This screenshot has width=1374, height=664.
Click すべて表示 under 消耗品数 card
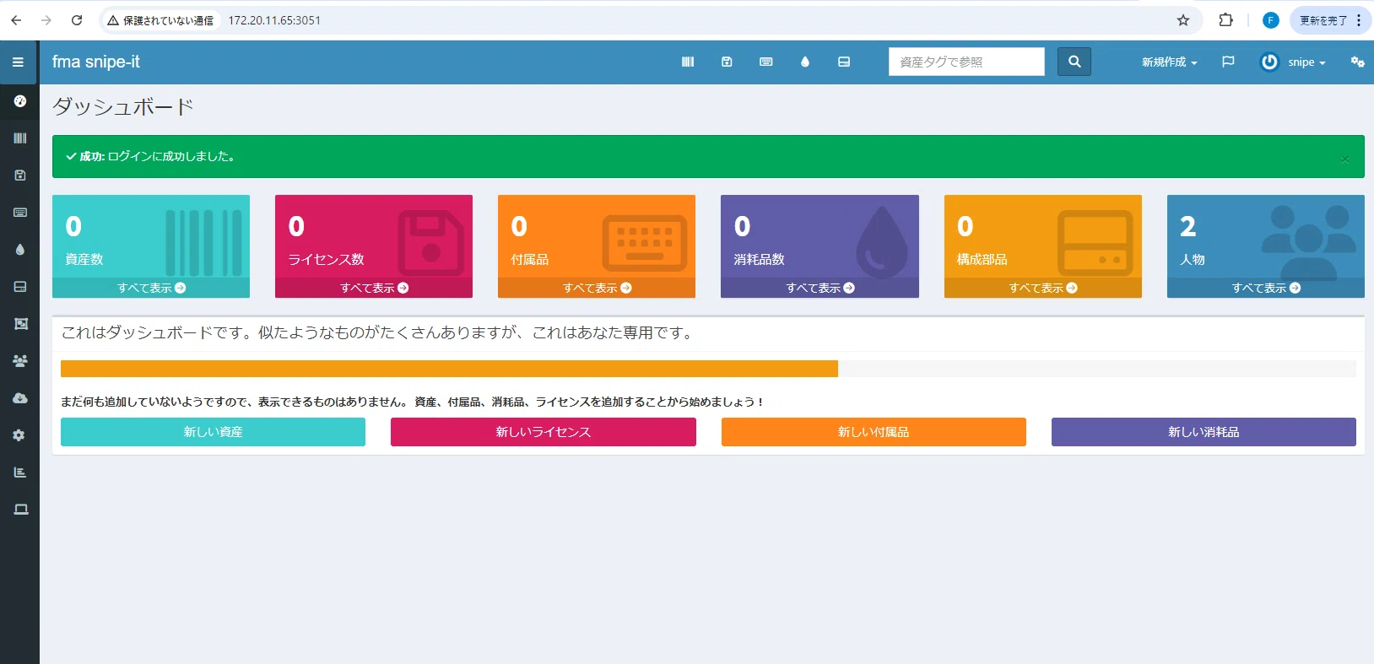(820, 288)
